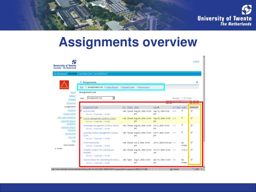This screenshot has width=256, height=192.
Task: Open the Help sidebar link
Action: coord(74,141)
